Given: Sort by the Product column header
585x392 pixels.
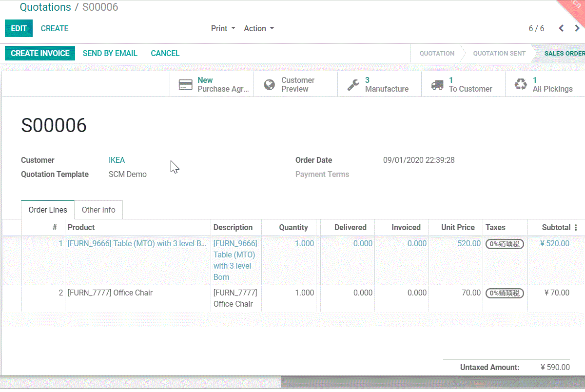Looking at the screenshot, I should pos(138,227).
